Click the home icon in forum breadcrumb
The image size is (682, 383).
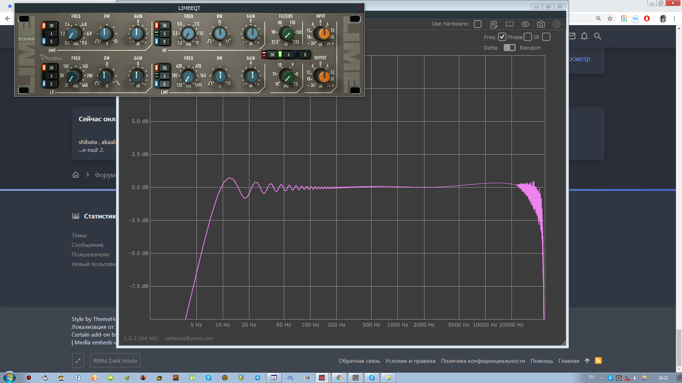76,175
